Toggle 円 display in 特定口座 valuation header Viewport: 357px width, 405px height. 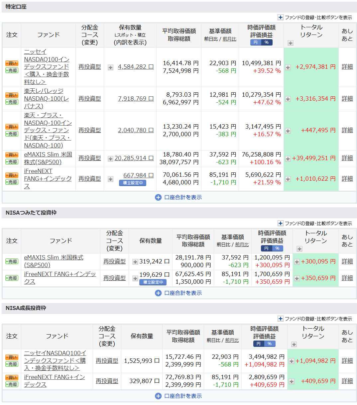pyautogui.click(x=255, y=43)
